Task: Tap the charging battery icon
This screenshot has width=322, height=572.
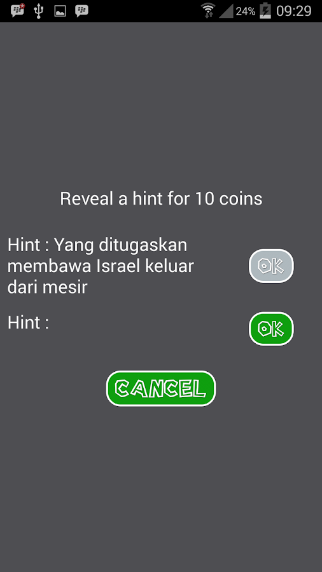Action: (265, 11)
